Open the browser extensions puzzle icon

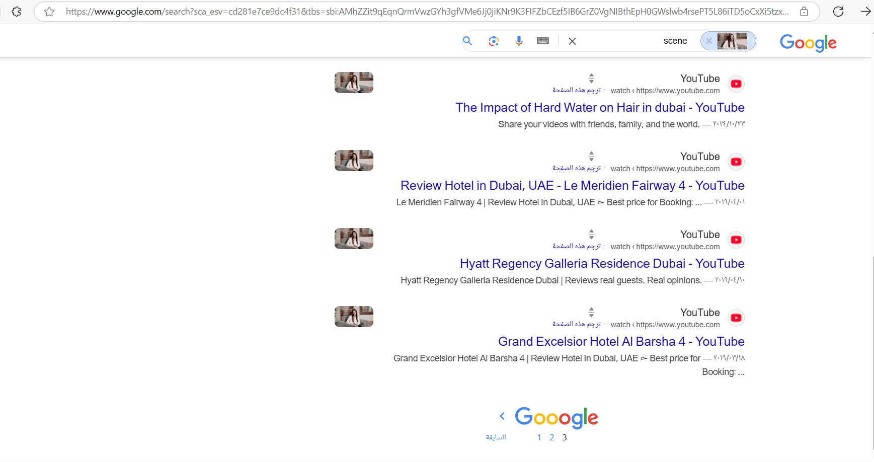(x=16, y=12)
